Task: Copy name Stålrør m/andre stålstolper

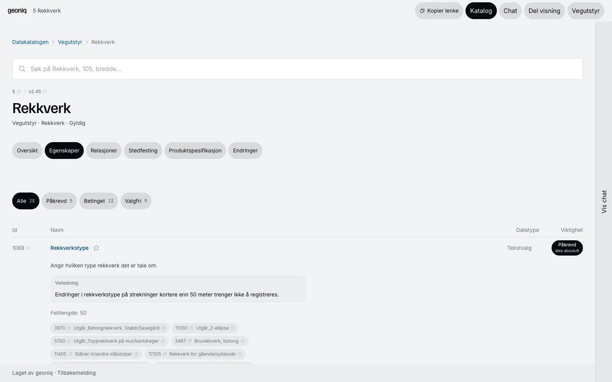Action: (x=136, y=354)
